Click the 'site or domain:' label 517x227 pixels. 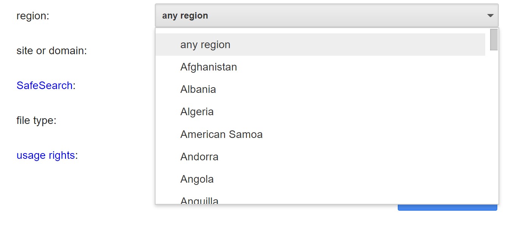[51, 51]
